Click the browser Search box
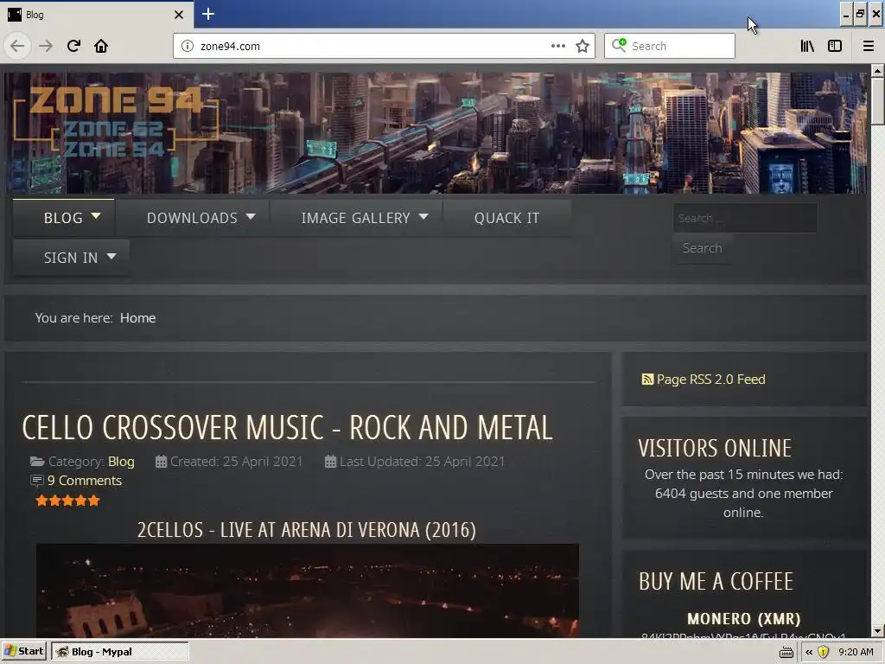Viewport: 885px width, 664px height. coord(670,46)
